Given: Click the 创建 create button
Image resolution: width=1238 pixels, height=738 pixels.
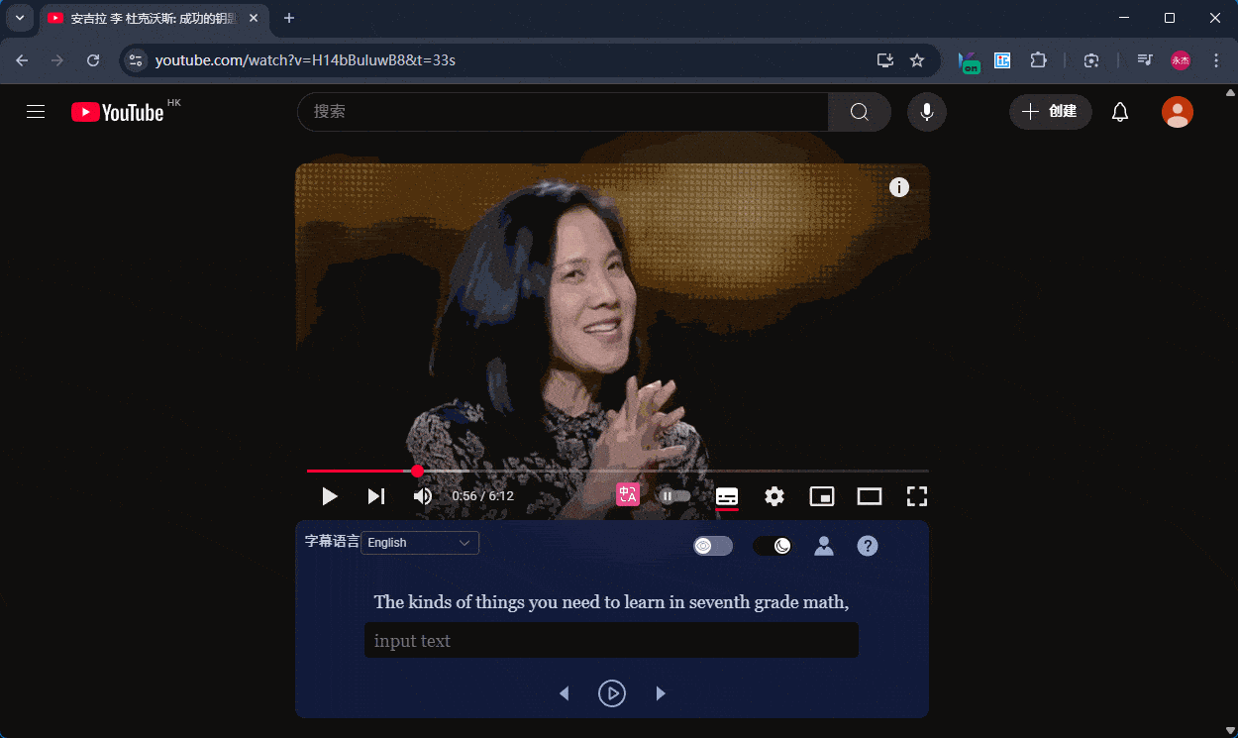Looking at the screenshot, I should [x=1051, y=112].
